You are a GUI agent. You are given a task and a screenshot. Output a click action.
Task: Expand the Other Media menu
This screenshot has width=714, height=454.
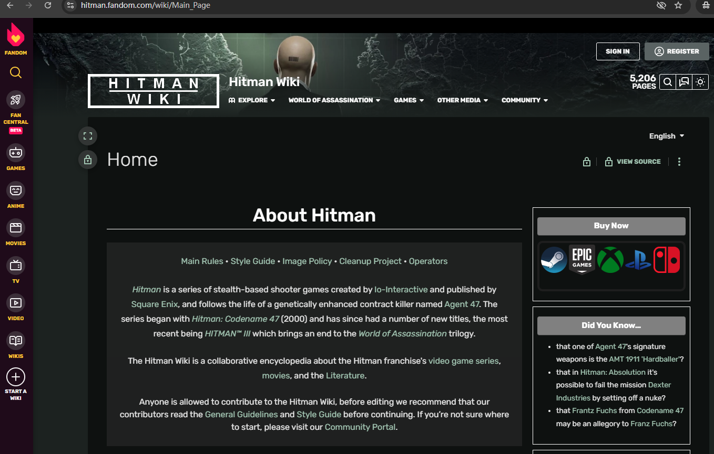(x=463, y=100)
